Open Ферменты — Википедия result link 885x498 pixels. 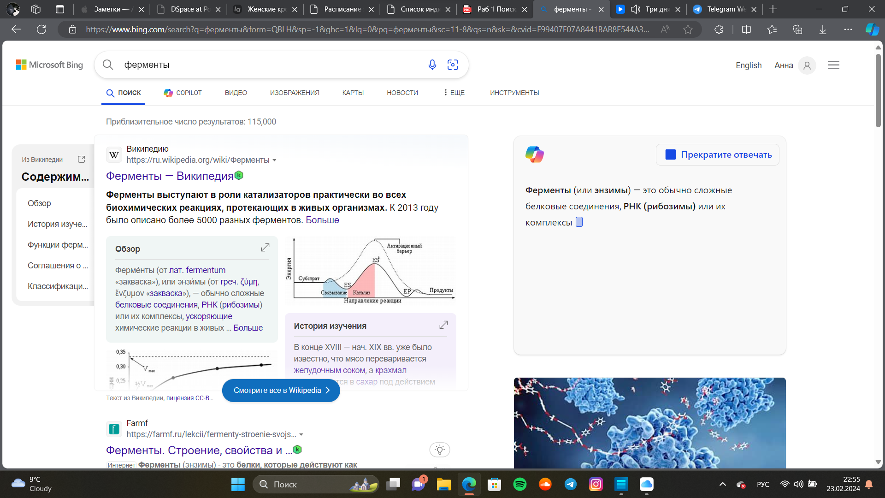[170, 176]
